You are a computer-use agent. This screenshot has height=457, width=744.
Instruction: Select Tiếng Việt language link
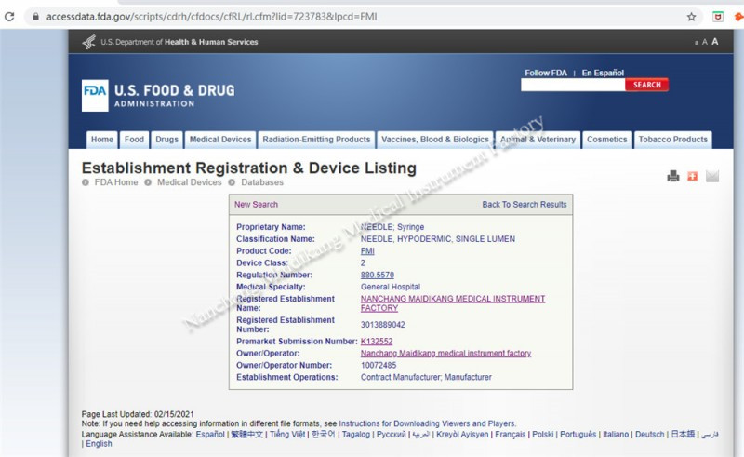(x=287, y=435)
